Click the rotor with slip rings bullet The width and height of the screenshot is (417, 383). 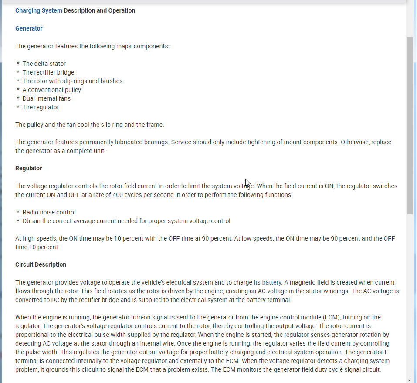coord(72,81)
